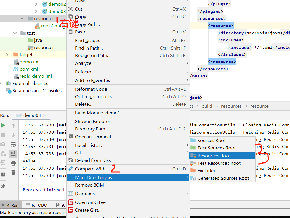Select Show in Explorer
This screenshot has width=290, height=218.
point(128,121)
